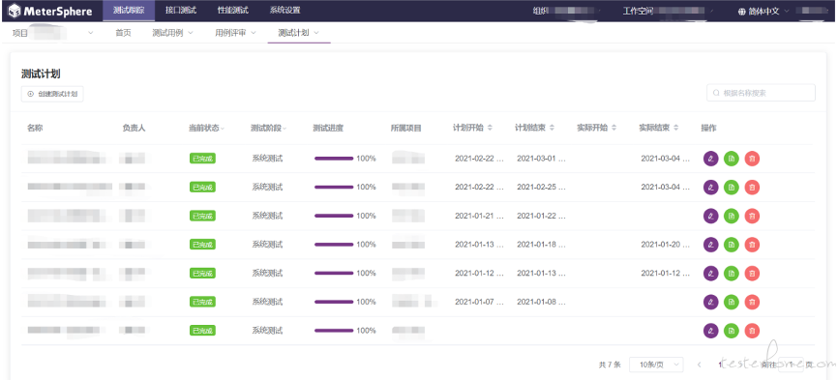The width and height of the screenshot is (838, 380).
Task: Open the 工作空间 dropdown
Action: 668,12
